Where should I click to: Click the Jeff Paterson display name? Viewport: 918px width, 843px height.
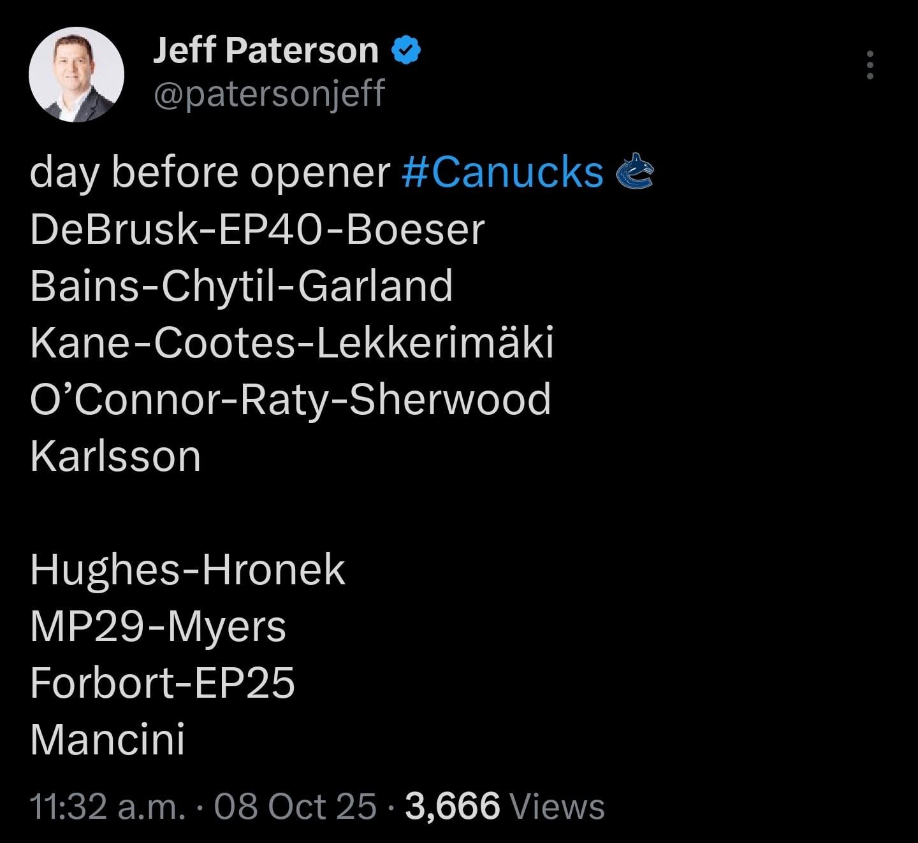(265, 50)
